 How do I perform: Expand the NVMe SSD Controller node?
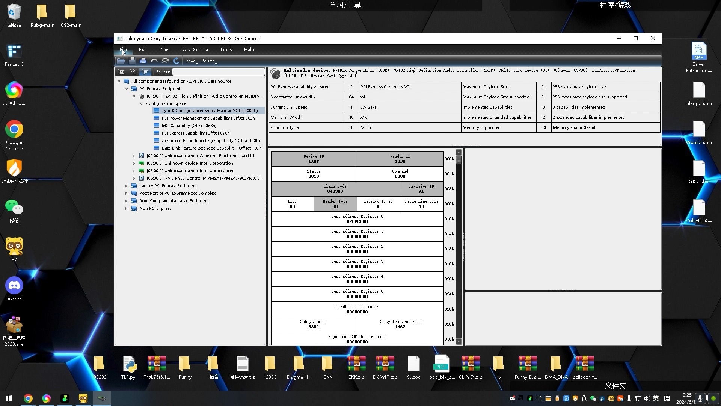(134, 178)
